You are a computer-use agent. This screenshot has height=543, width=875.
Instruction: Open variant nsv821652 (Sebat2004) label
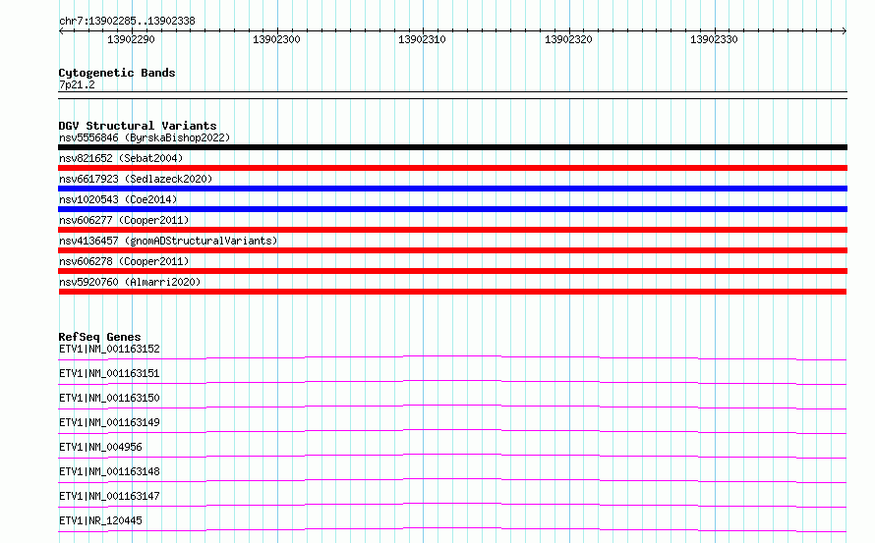coord(121,158)
